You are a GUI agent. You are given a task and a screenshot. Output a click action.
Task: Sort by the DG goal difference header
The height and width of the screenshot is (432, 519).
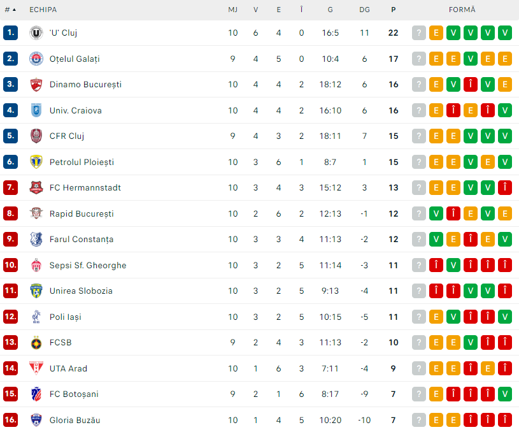coord(364,10)
